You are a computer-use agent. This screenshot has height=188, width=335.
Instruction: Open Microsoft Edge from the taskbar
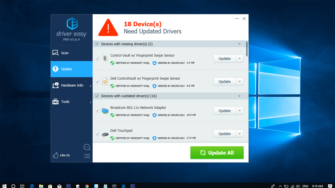(x=32, y=186)
